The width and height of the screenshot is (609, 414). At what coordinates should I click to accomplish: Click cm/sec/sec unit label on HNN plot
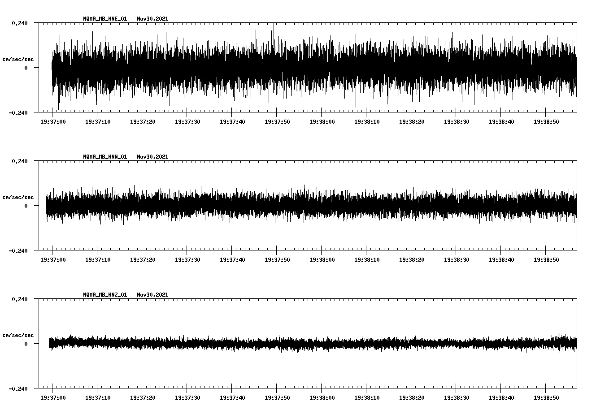pos(18,197)
